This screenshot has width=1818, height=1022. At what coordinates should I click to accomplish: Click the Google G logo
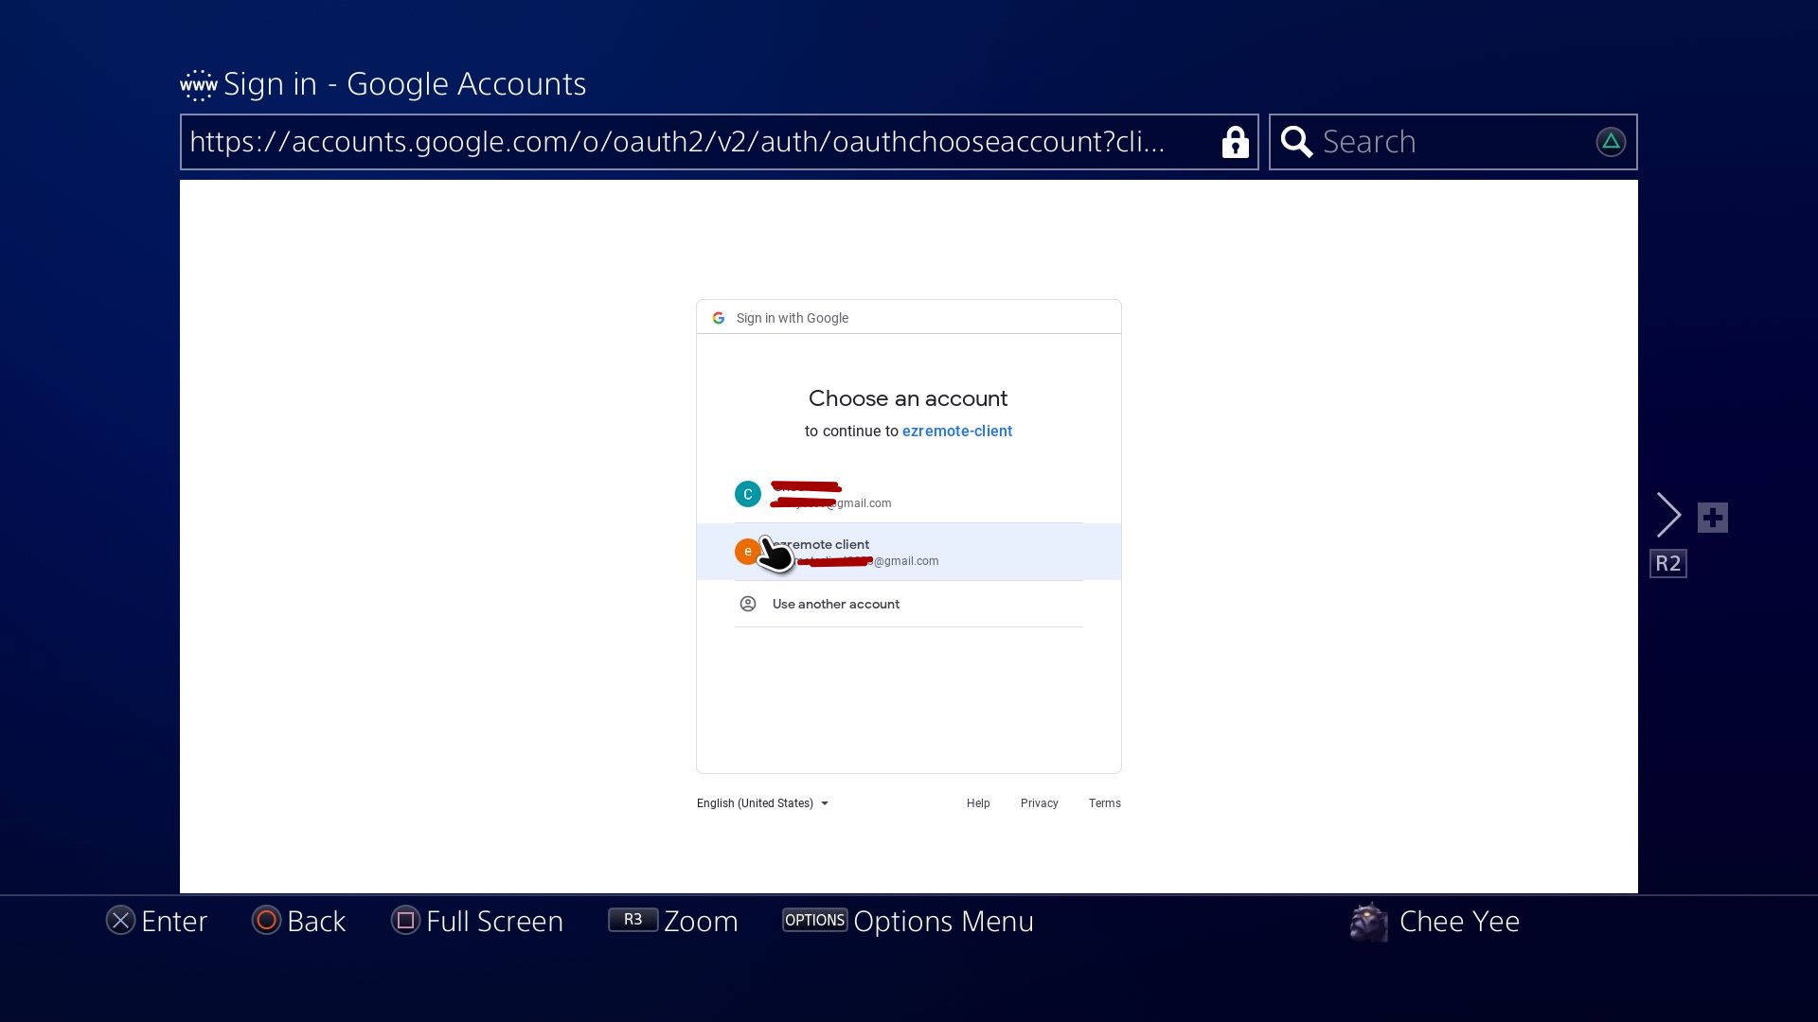pyautogui.click(x=719, y=318)
